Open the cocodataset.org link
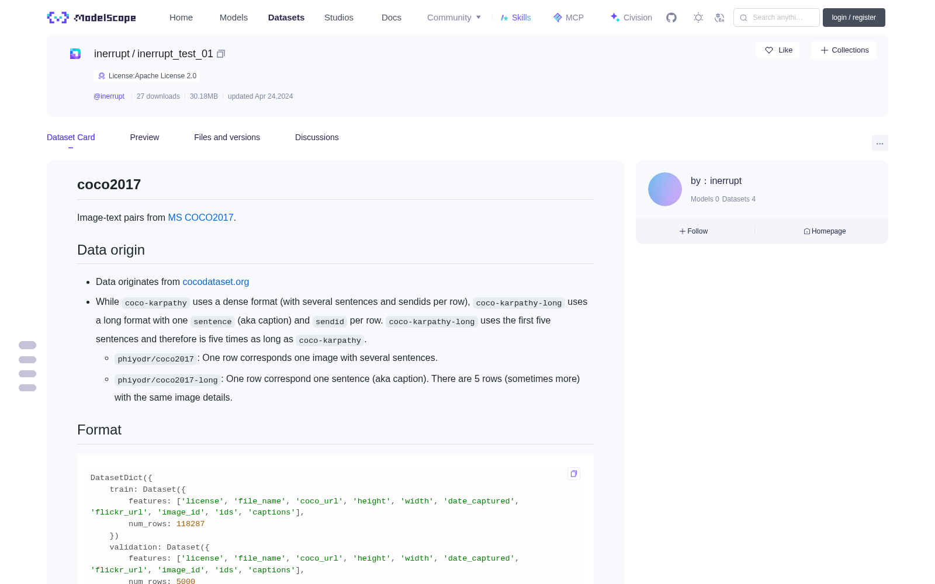The image size is (935, 584). click(x=216, y=281)
